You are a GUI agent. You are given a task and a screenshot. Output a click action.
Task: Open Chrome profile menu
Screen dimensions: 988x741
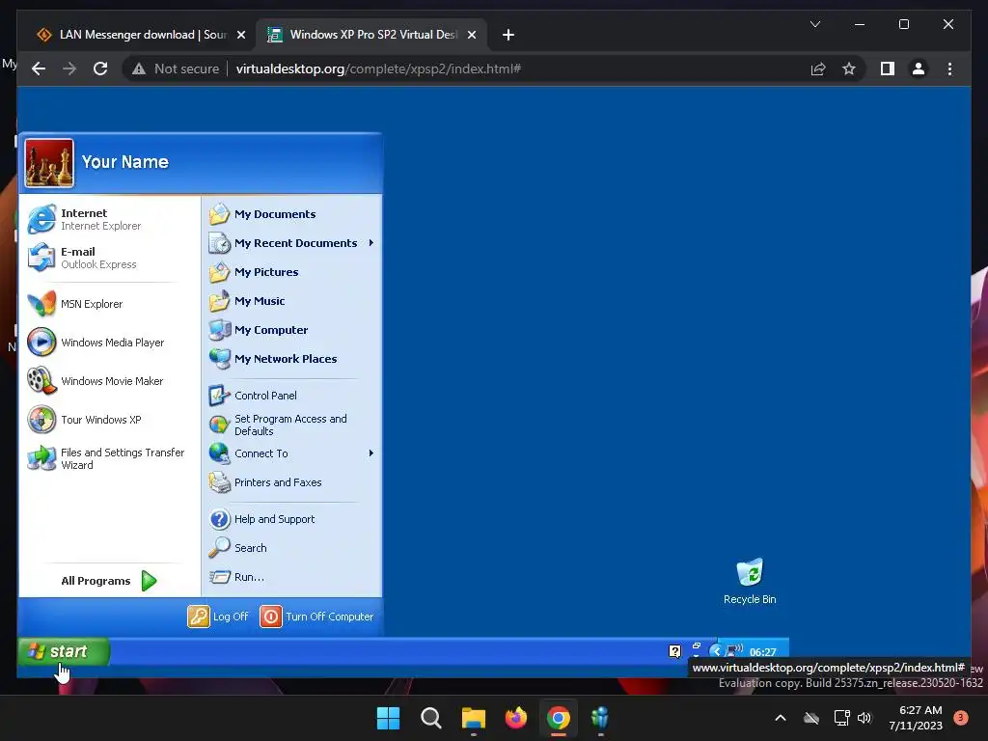click(x=919, y=69)
